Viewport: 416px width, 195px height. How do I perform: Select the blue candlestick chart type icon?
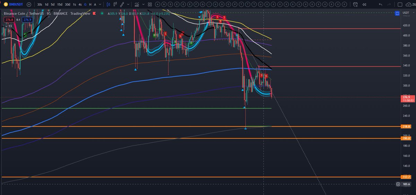(108, 5)
